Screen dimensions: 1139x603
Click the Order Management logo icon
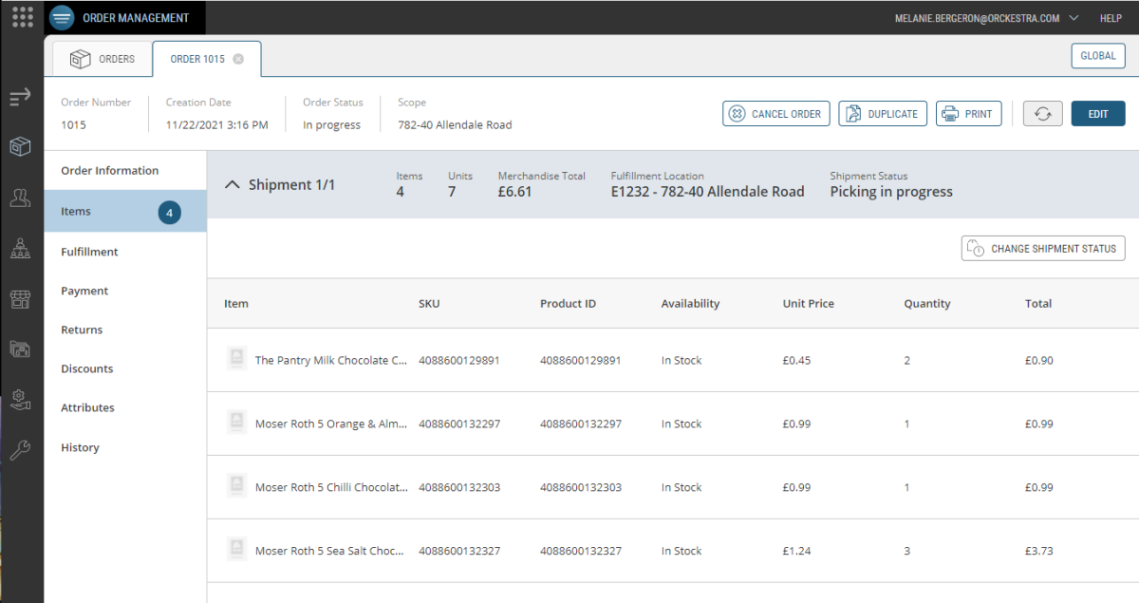[x=62, y=18]
